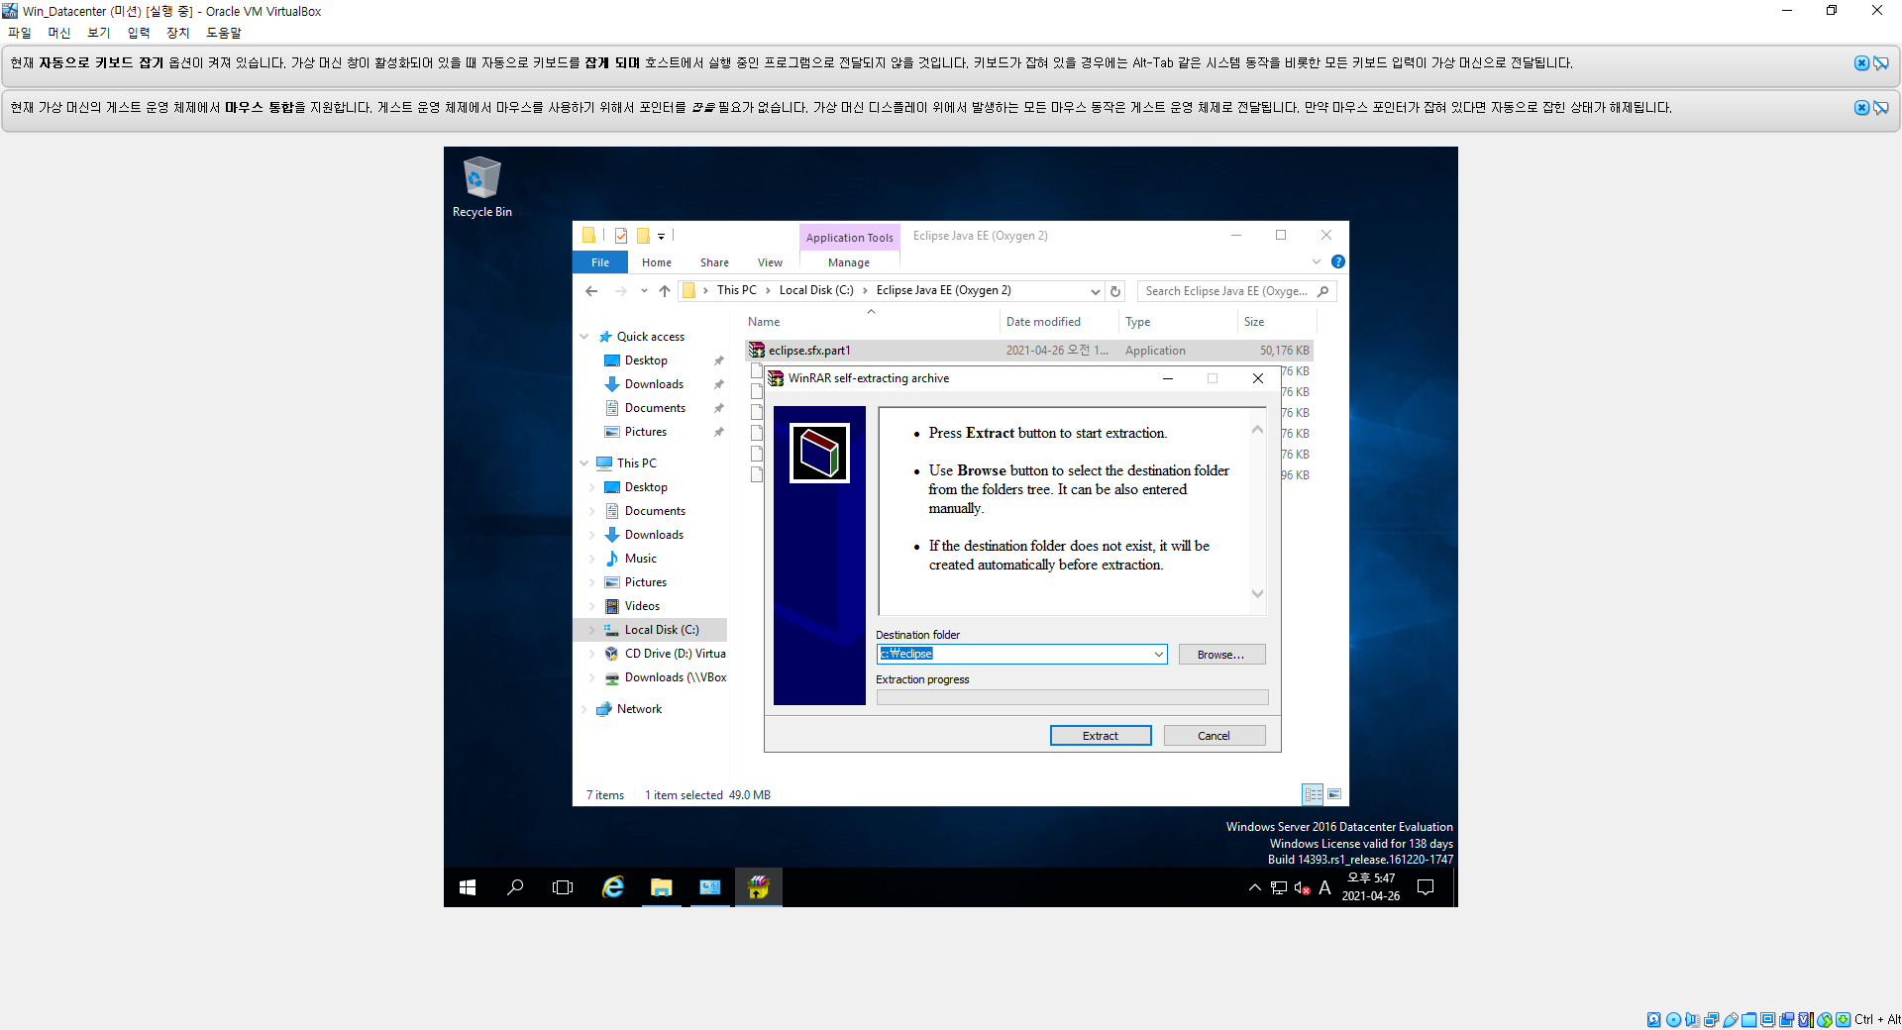The image size is (1902, 1030).
Task: Open Action Center notification icon
Action: (x=1426, y=887)
